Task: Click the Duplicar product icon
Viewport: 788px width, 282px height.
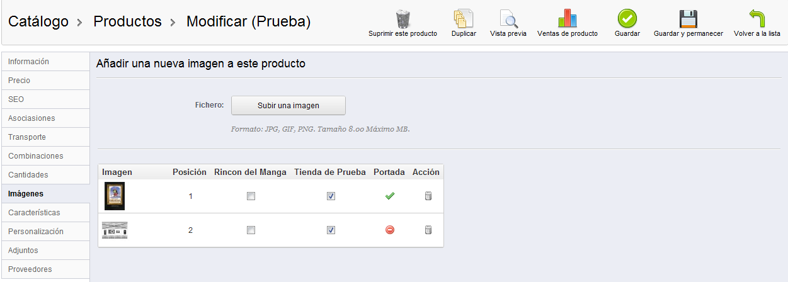Action: pos(464,19)
